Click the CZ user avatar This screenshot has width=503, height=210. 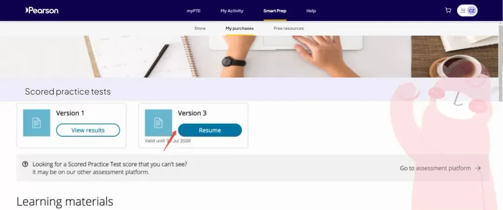click(x=471, y=11)
